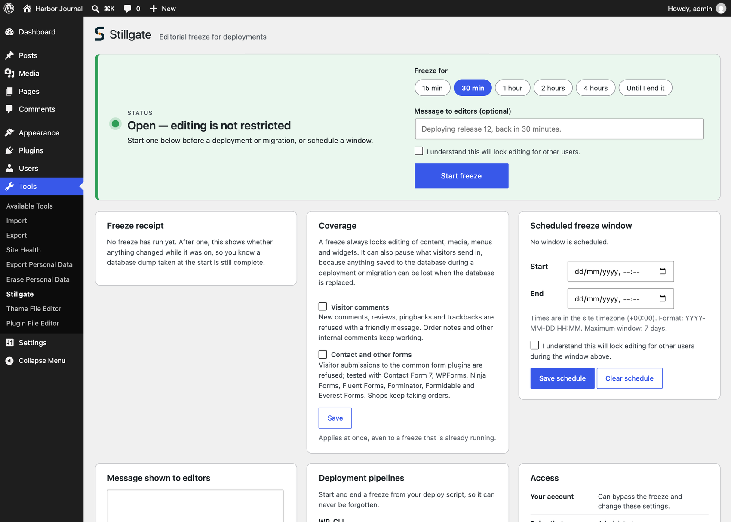
Task: Click the Start freeze button
Action: [461, 176]
